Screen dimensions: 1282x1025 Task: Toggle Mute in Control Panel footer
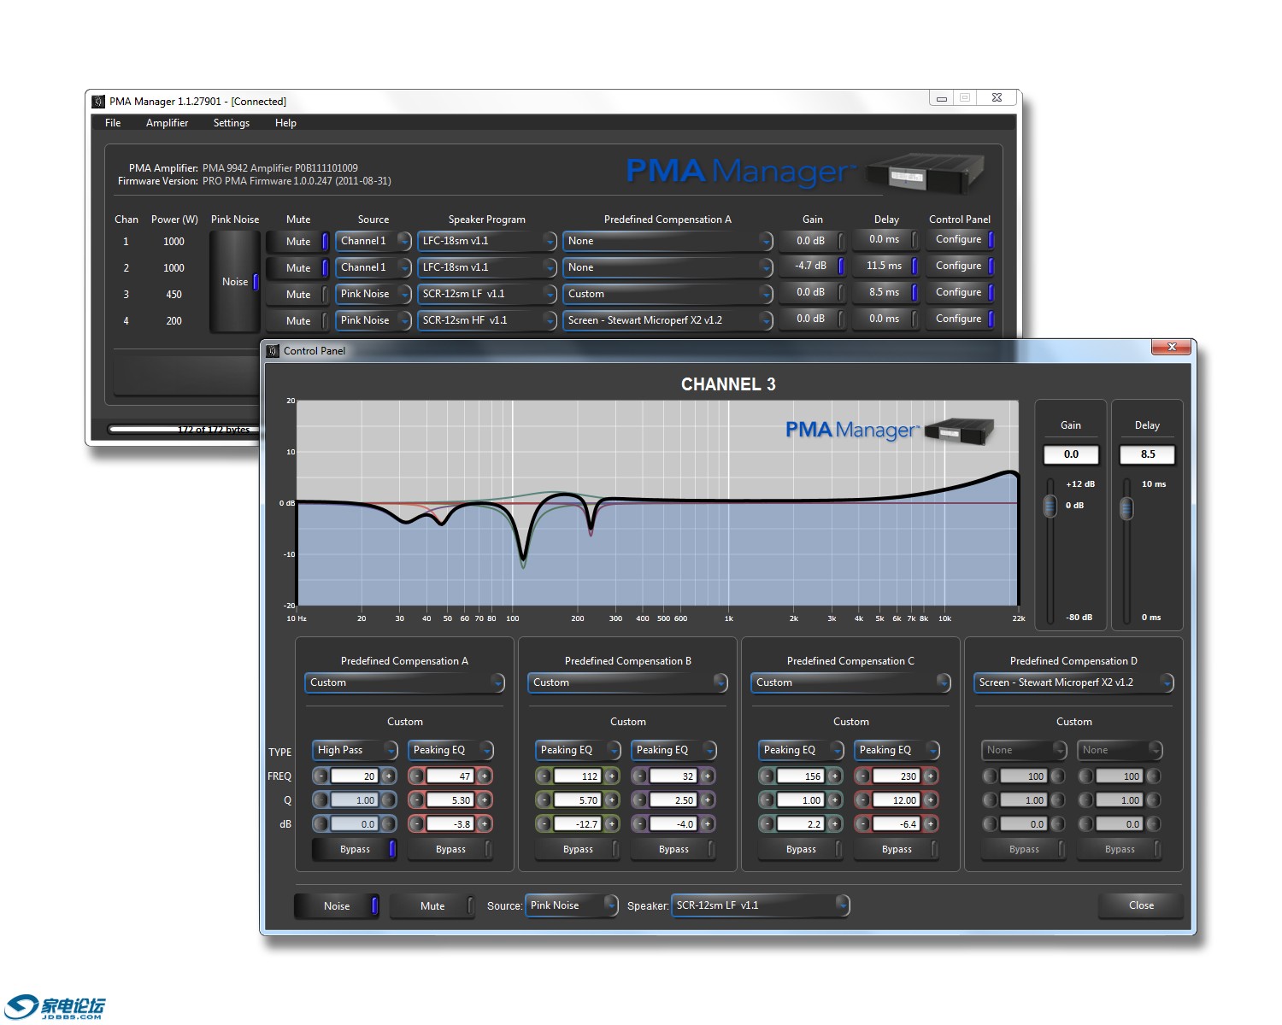(x=432, y=906)
